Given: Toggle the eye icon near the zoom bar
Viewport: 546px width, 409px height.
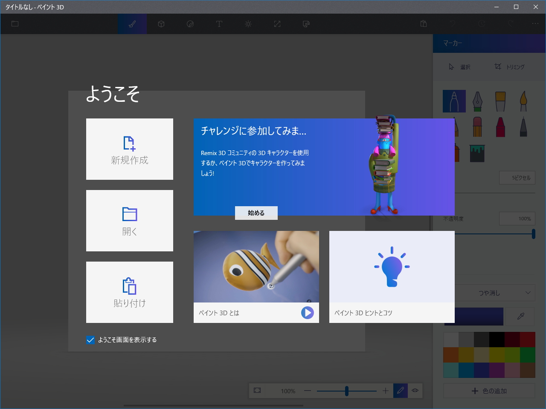Looking at the screenshot, I should point(416,390).
